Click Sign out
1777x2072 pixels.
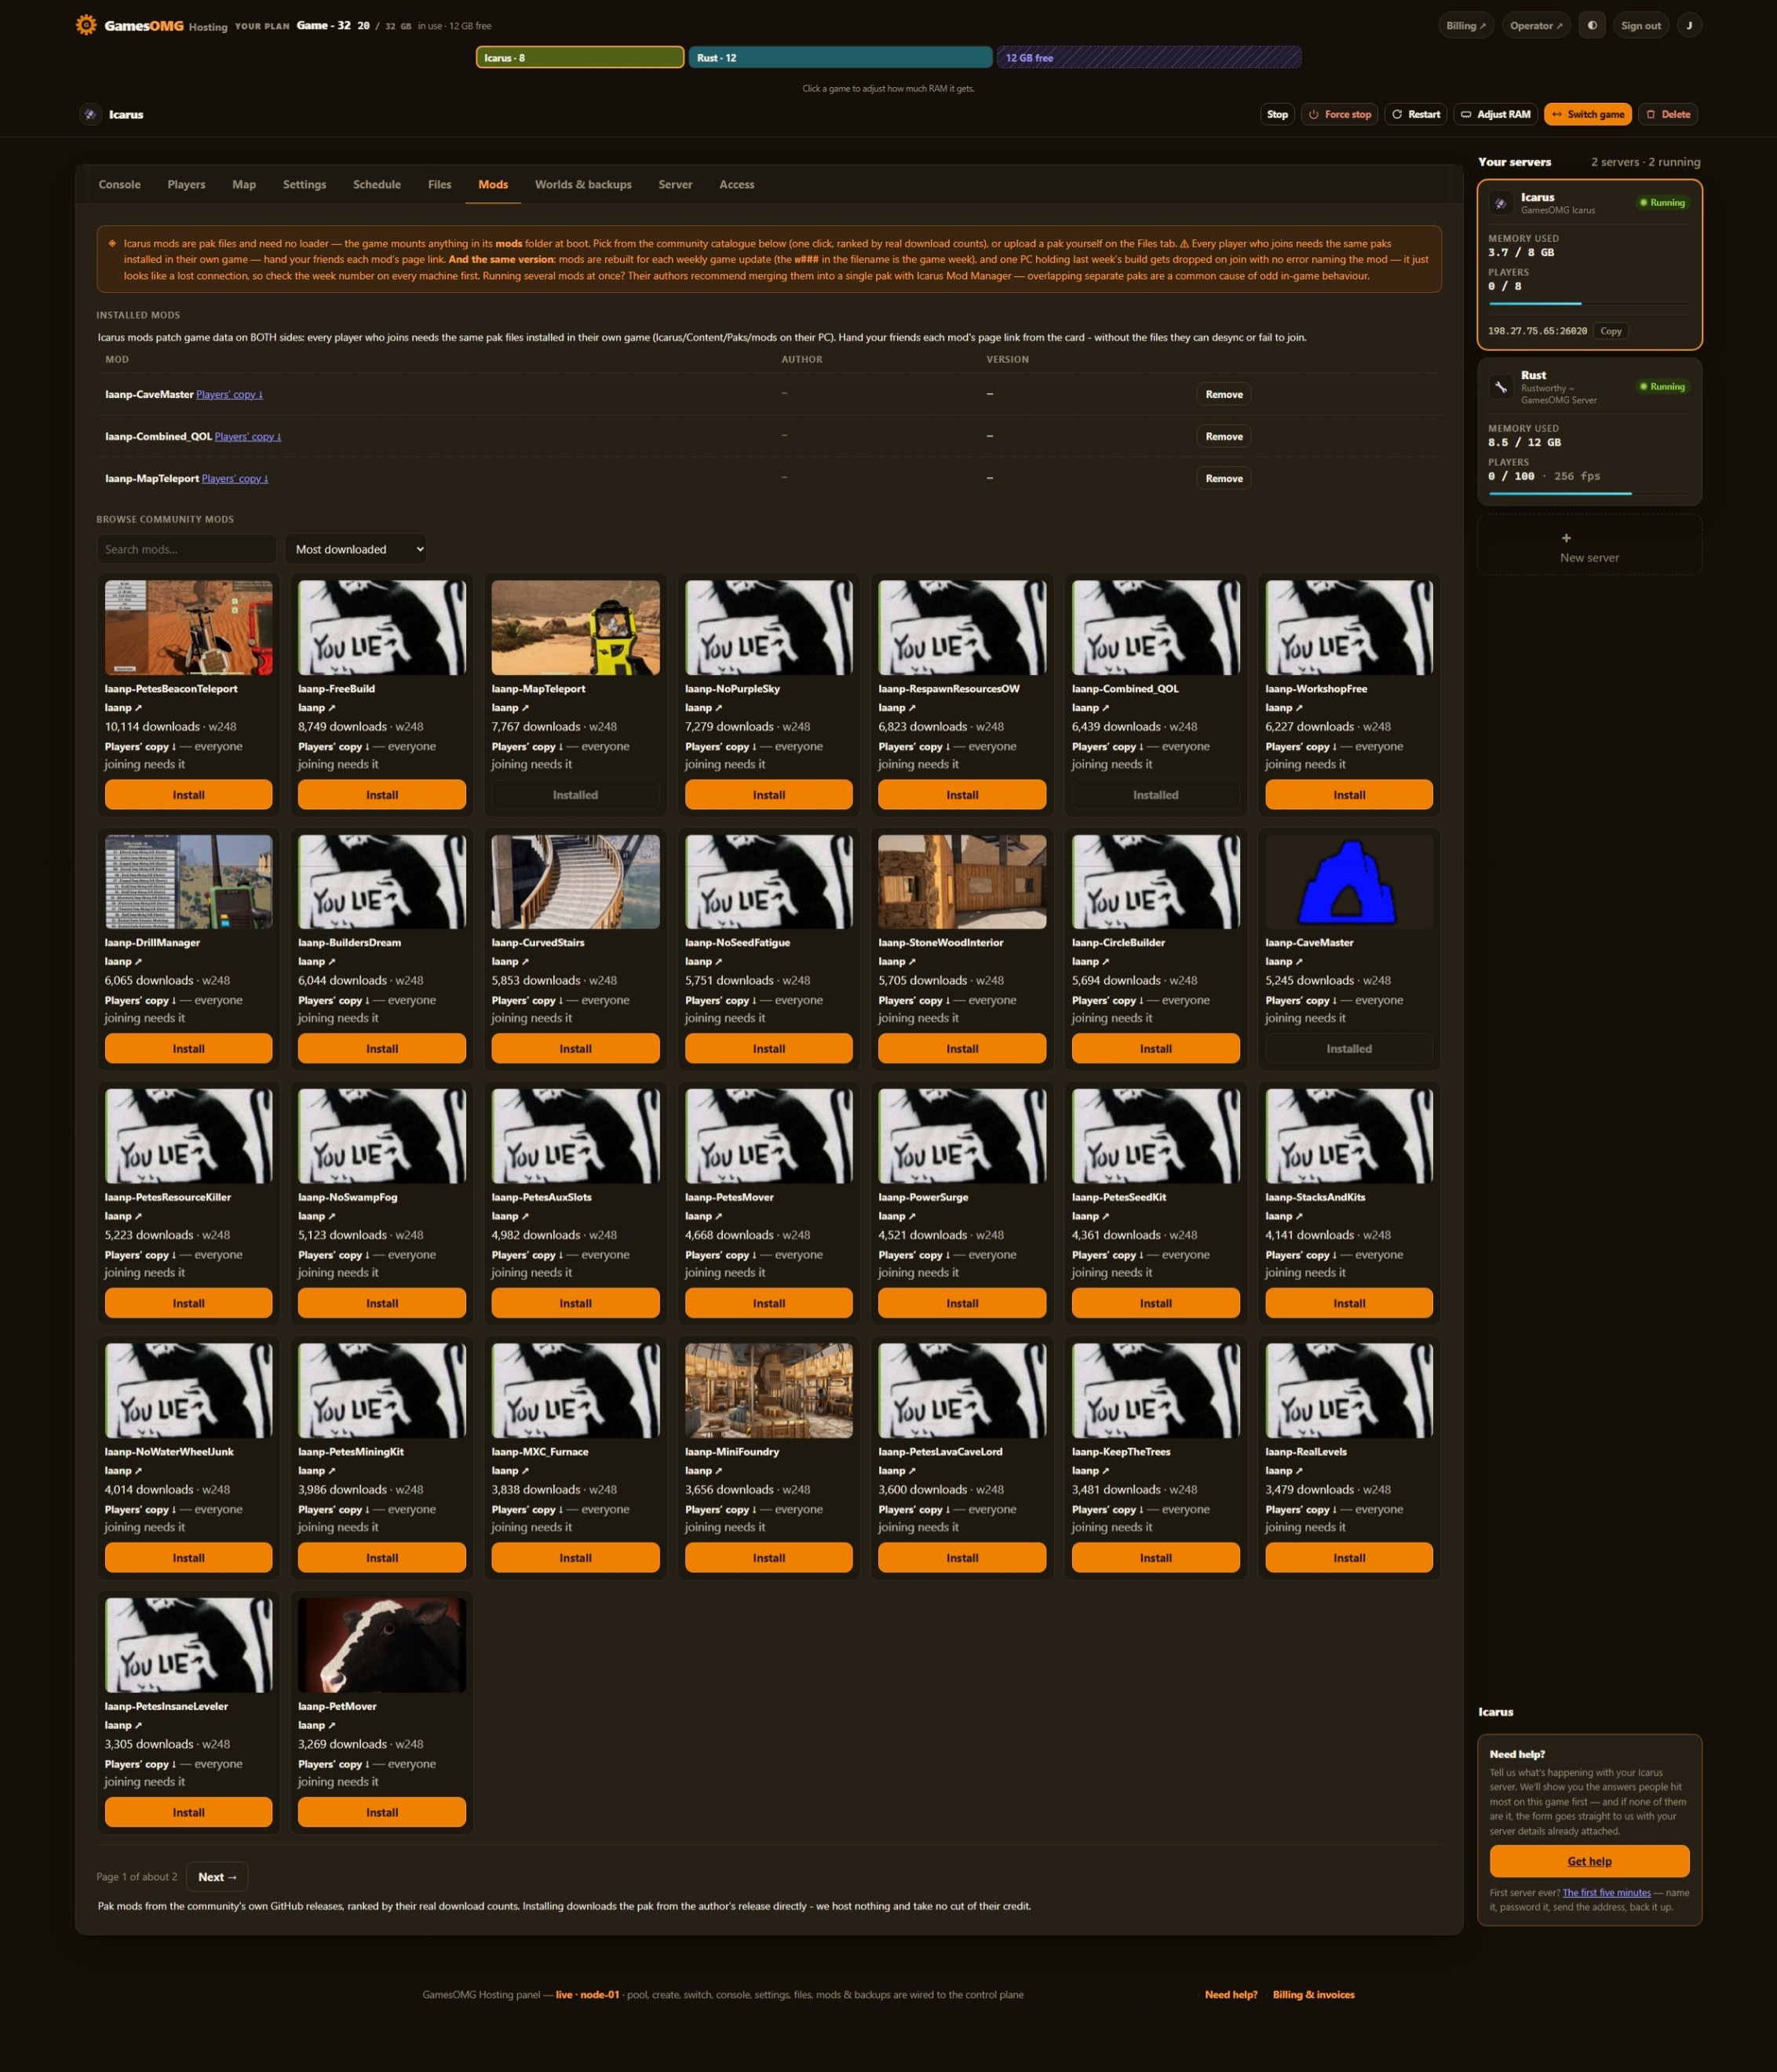coord(1640,26)
